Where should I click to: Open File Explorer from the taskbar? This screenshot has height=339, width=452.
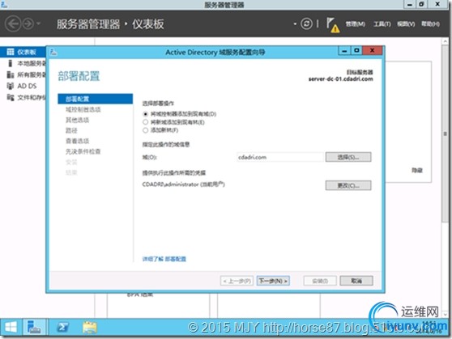[x=90, y=328]
